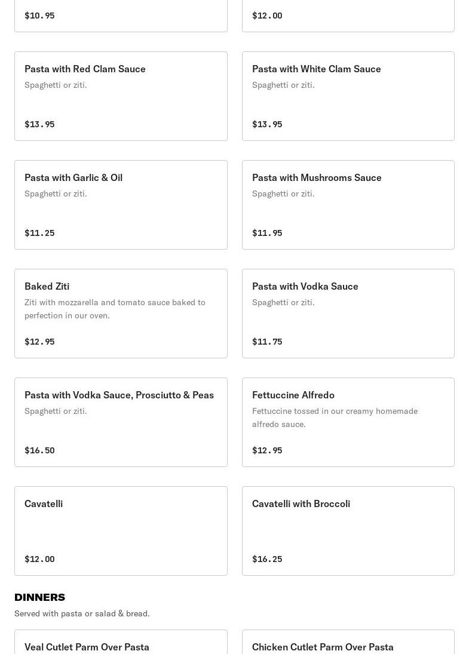Select Pasta with White Clam Sauce card

click(x=348, y=96)
